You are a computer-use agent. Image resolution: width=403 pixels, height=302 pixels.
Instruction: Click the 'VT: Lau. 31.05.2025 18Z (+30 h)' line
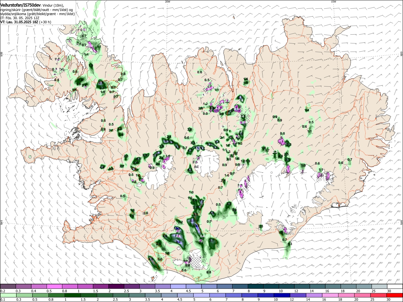[x=26, y=22]
